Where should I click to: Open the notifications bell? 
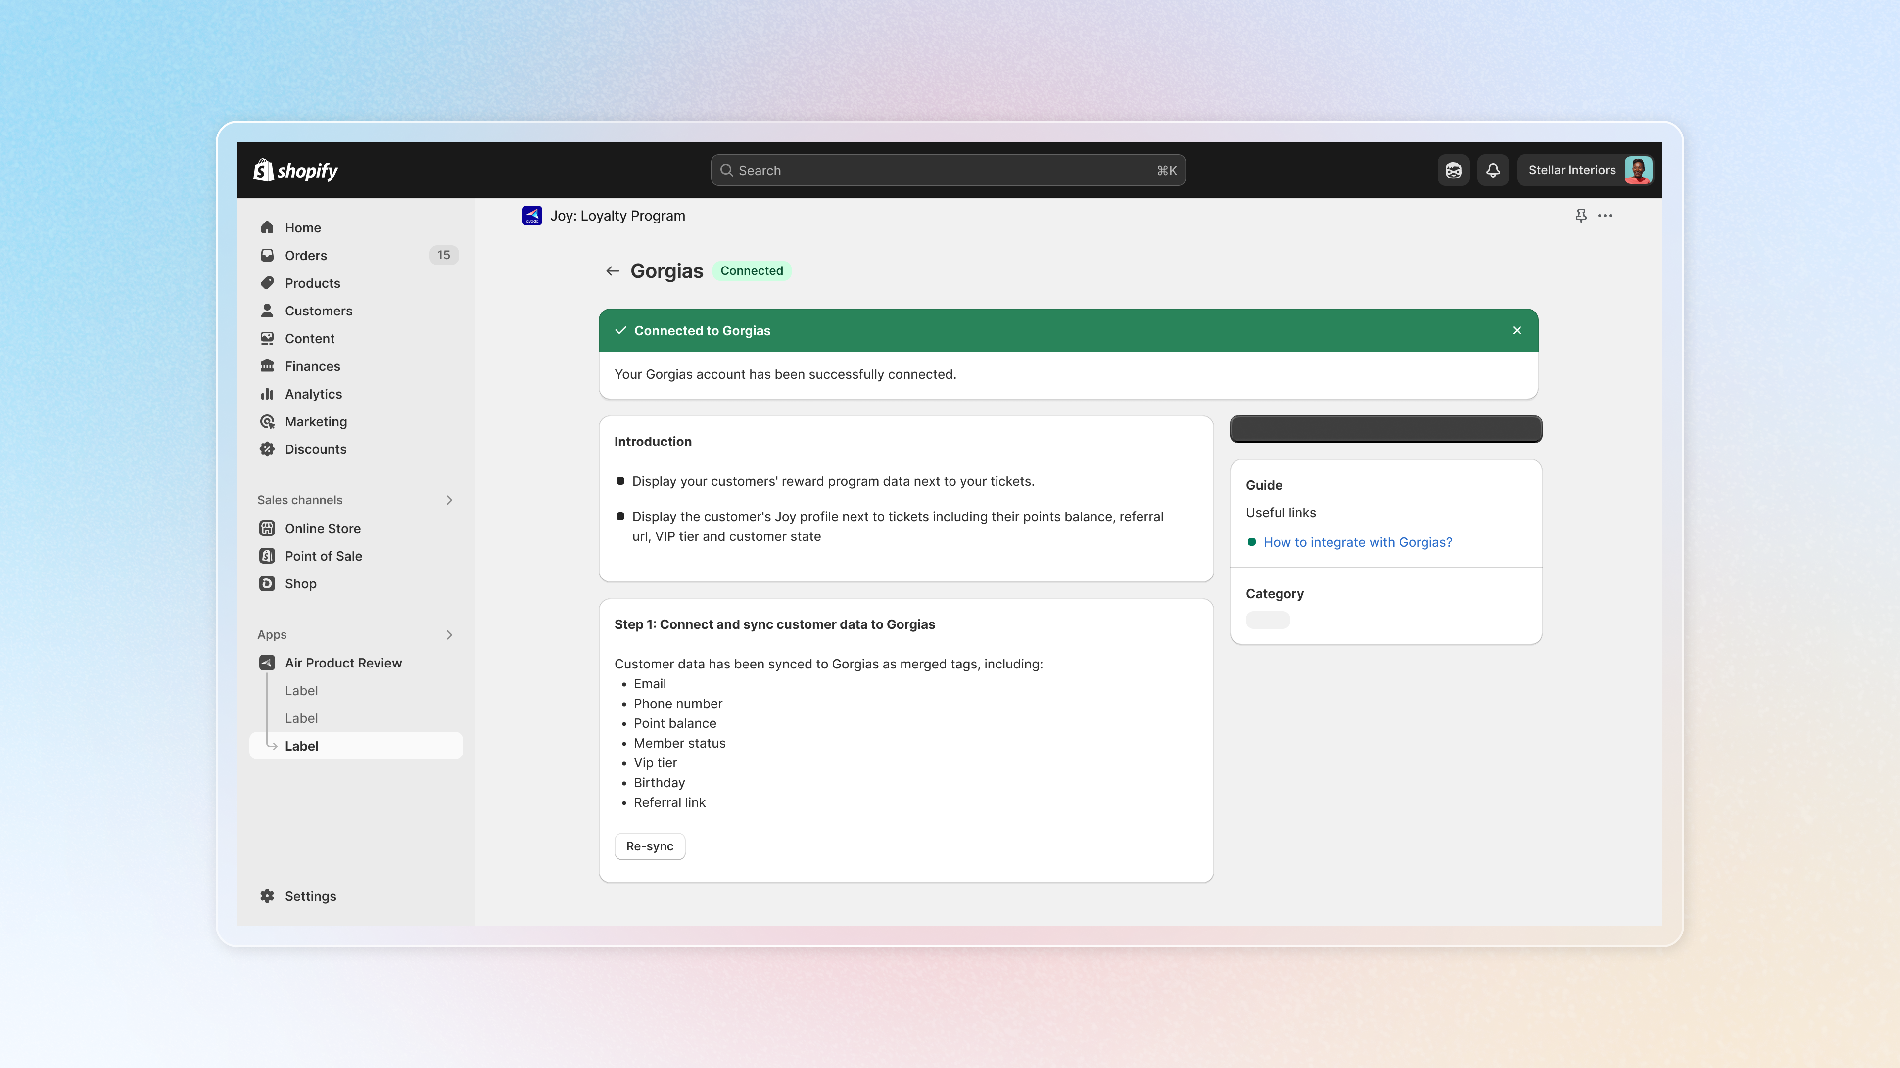pos(1493,170)
